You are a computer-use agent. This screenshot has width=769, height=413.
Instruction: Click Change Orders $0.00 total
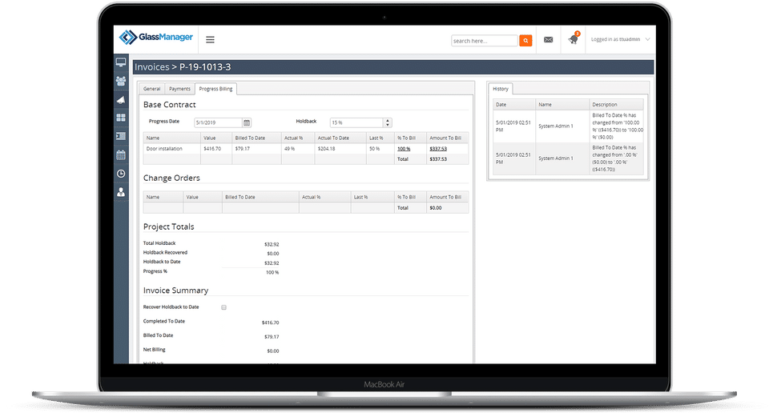pos(436,208)
